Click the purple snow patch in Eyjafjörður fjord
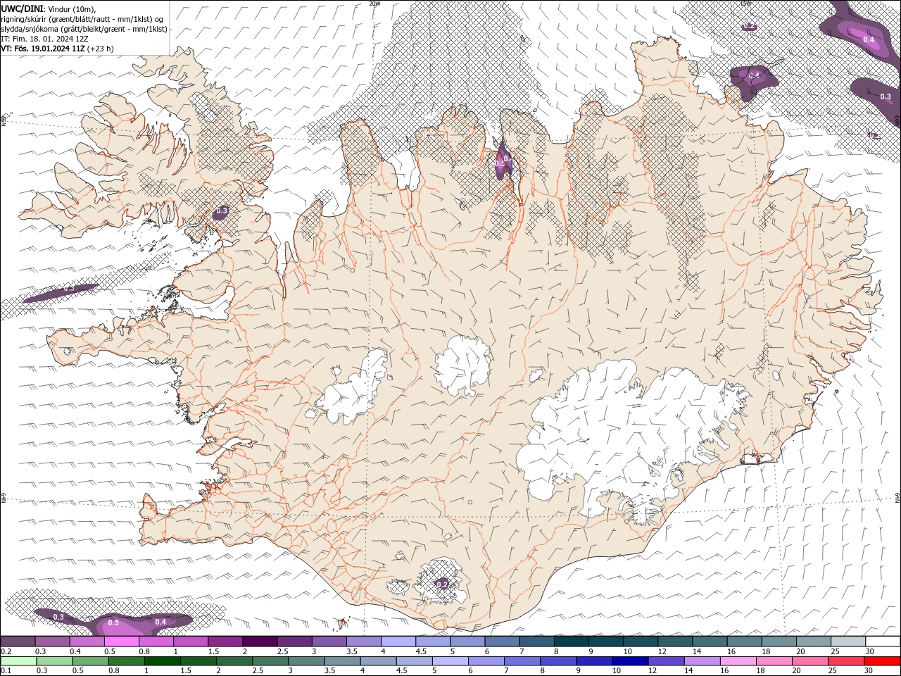The height and width of the screenshot is (676, 901). [x=503, y=161]
